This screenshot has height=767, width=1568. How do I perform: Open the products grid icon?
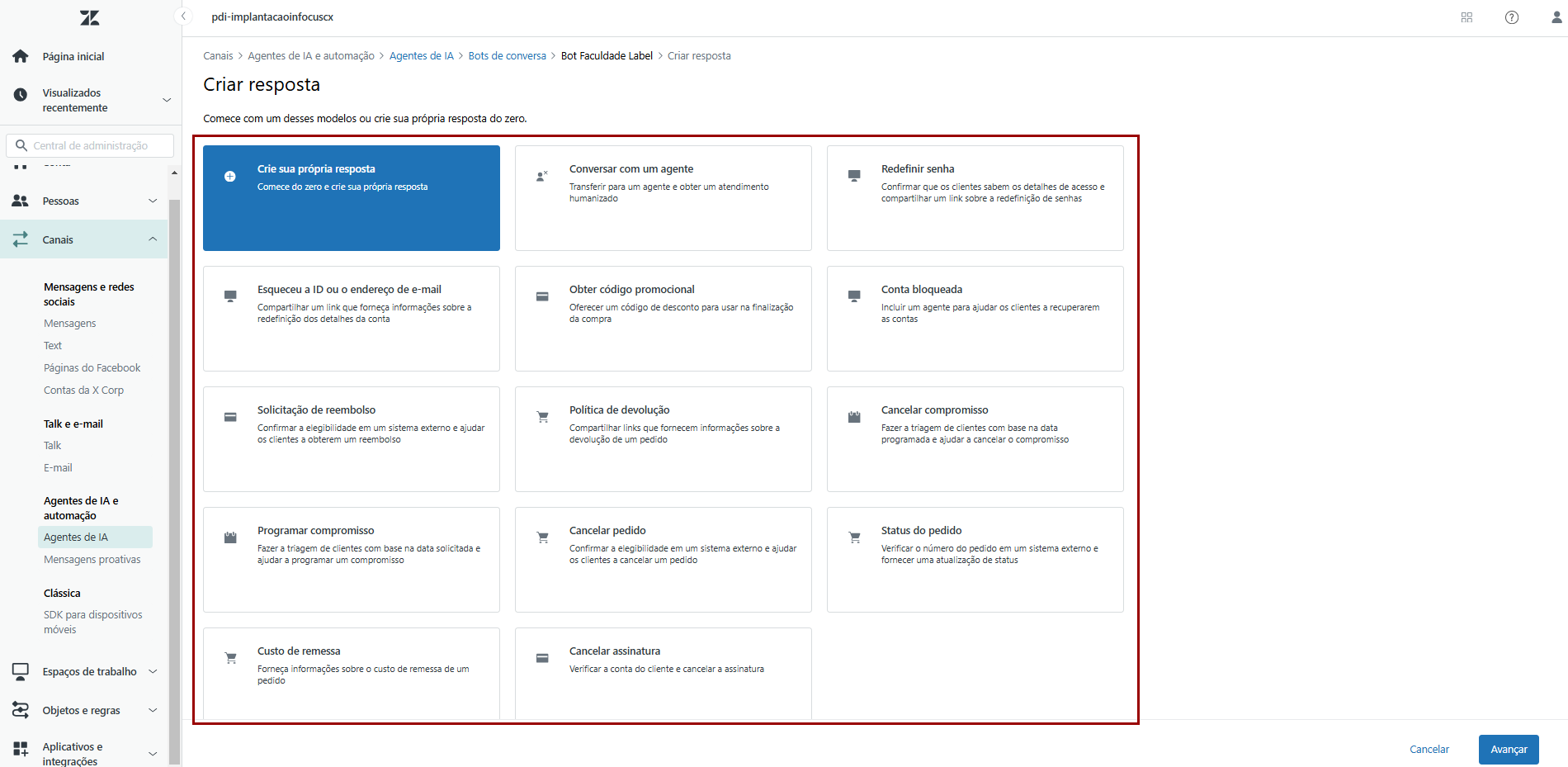point(1466,17)
